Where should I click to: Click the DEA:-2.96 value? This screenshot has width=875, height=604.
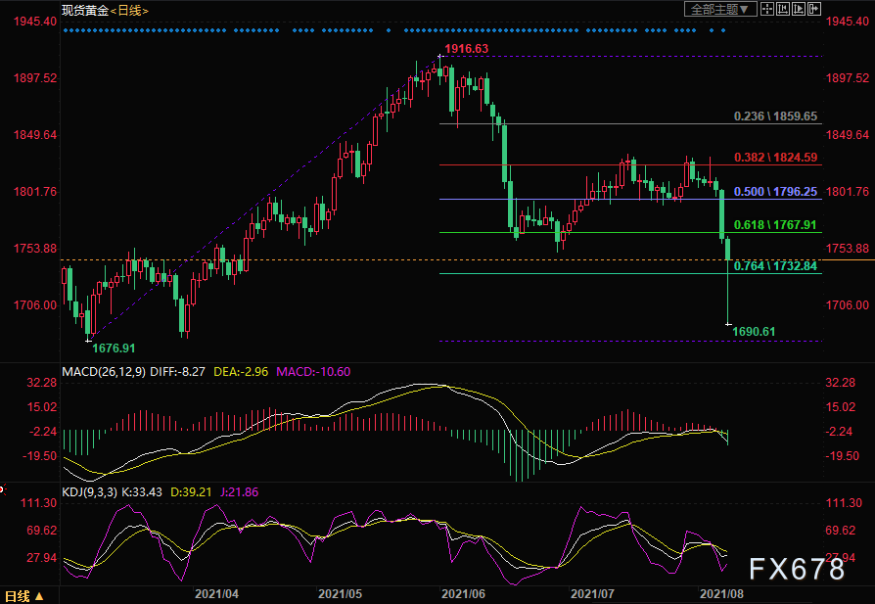(x=241, y=372)
